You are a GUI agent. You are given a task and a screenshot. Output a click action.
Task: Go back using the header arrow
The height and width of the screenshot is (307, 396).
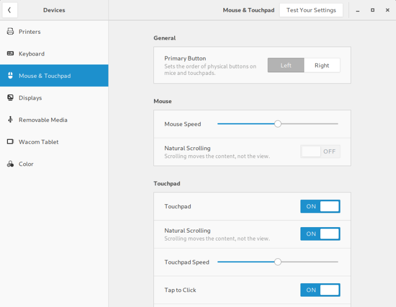[9, 10]
